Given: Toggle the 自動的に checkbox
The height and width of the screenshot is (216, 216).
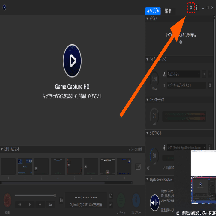Looking at the screenshot, I should [x=164, y=168].
